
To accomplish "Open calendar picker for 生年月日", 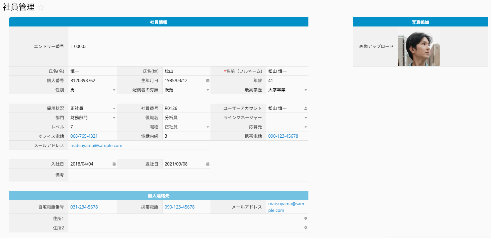I will point(207,80).
